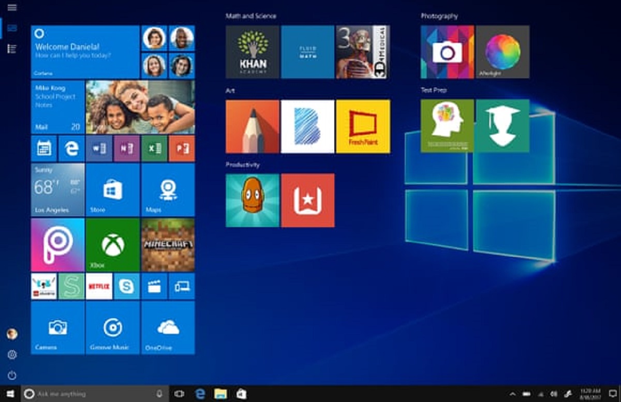The image size is (621, 402).
Task: Open the Action Center notifications icon
Action: pyautogui.click(x=613, y=394)
